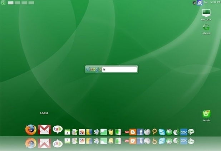Open the Google Calendar dock icon
Screen dimensions: 221x151
tap(67, 132)
